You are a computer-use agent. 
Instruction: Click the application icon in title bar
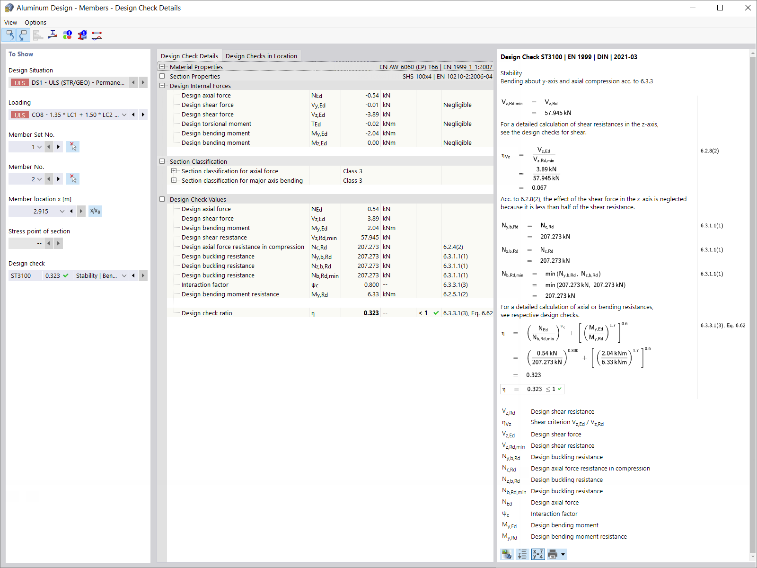click(x=9, y=8)
